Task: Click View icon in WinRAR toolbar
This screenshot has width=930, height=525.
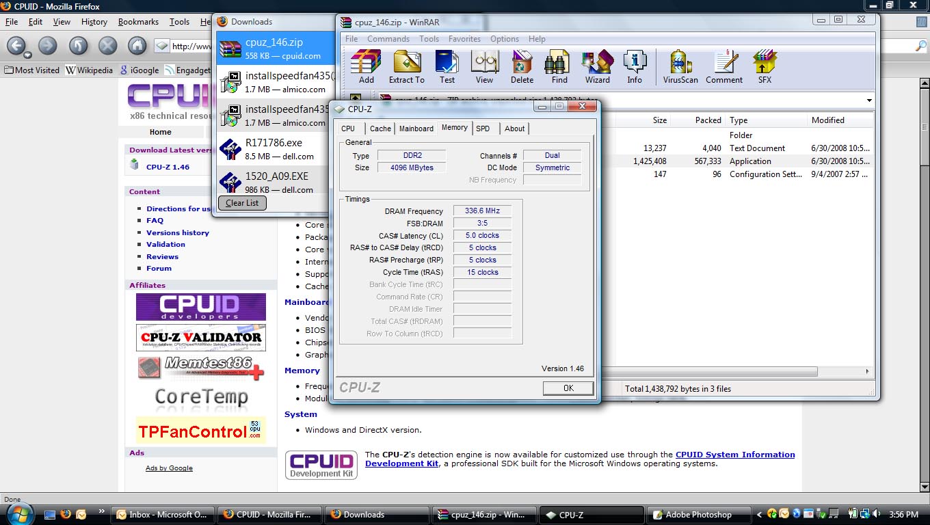Action: [x=484, y=67]
